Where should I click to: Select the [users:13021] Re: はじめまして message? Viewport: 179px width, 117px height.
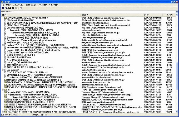coord(33,50)
